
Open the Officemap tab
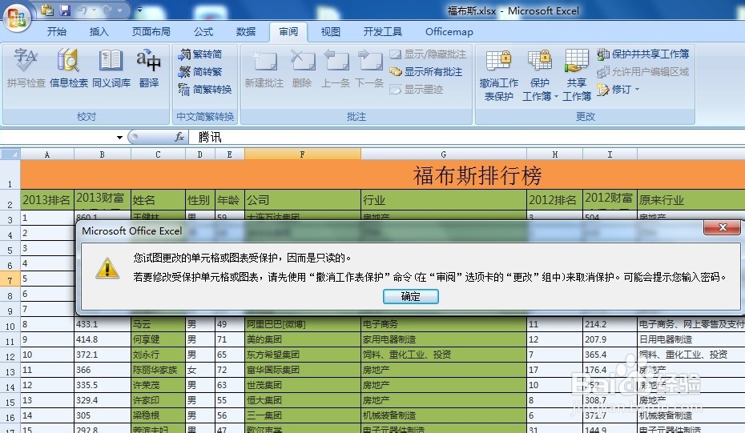[x=449, y=32]
